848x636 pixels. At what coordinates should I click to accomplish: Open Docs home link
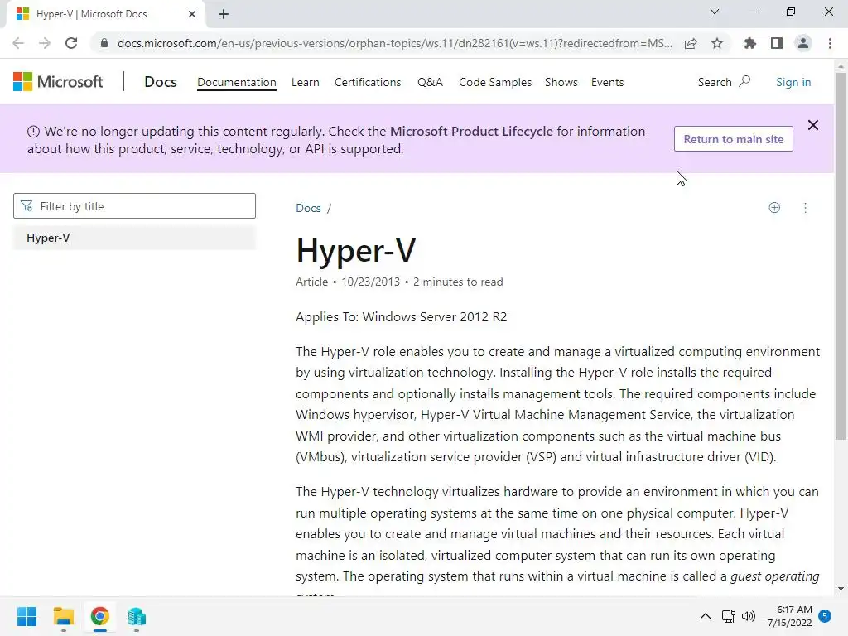pyautogui.click(x=161, y=82)
